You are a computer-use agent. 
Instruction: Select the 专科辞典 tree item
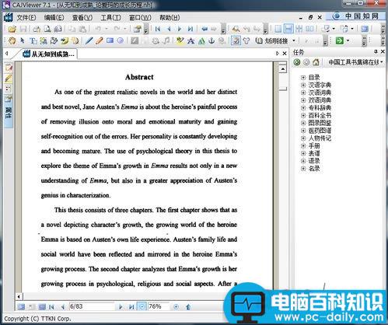click(320, 108)
